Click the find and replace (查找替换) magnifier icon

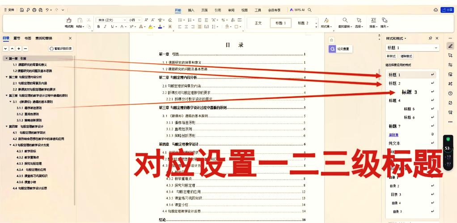[x=345, y=21]
